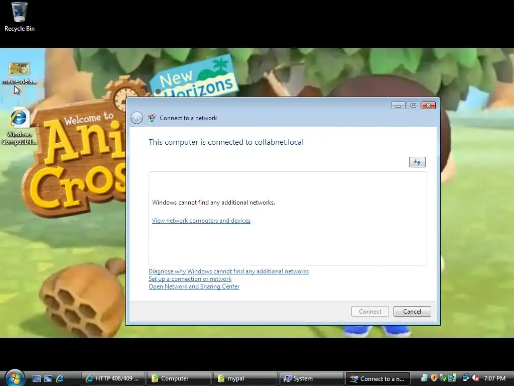Select the Windows Compatibili... Internet Explorer shortcut
Viewport: 514px width, 386px height.
click(19, 126)
